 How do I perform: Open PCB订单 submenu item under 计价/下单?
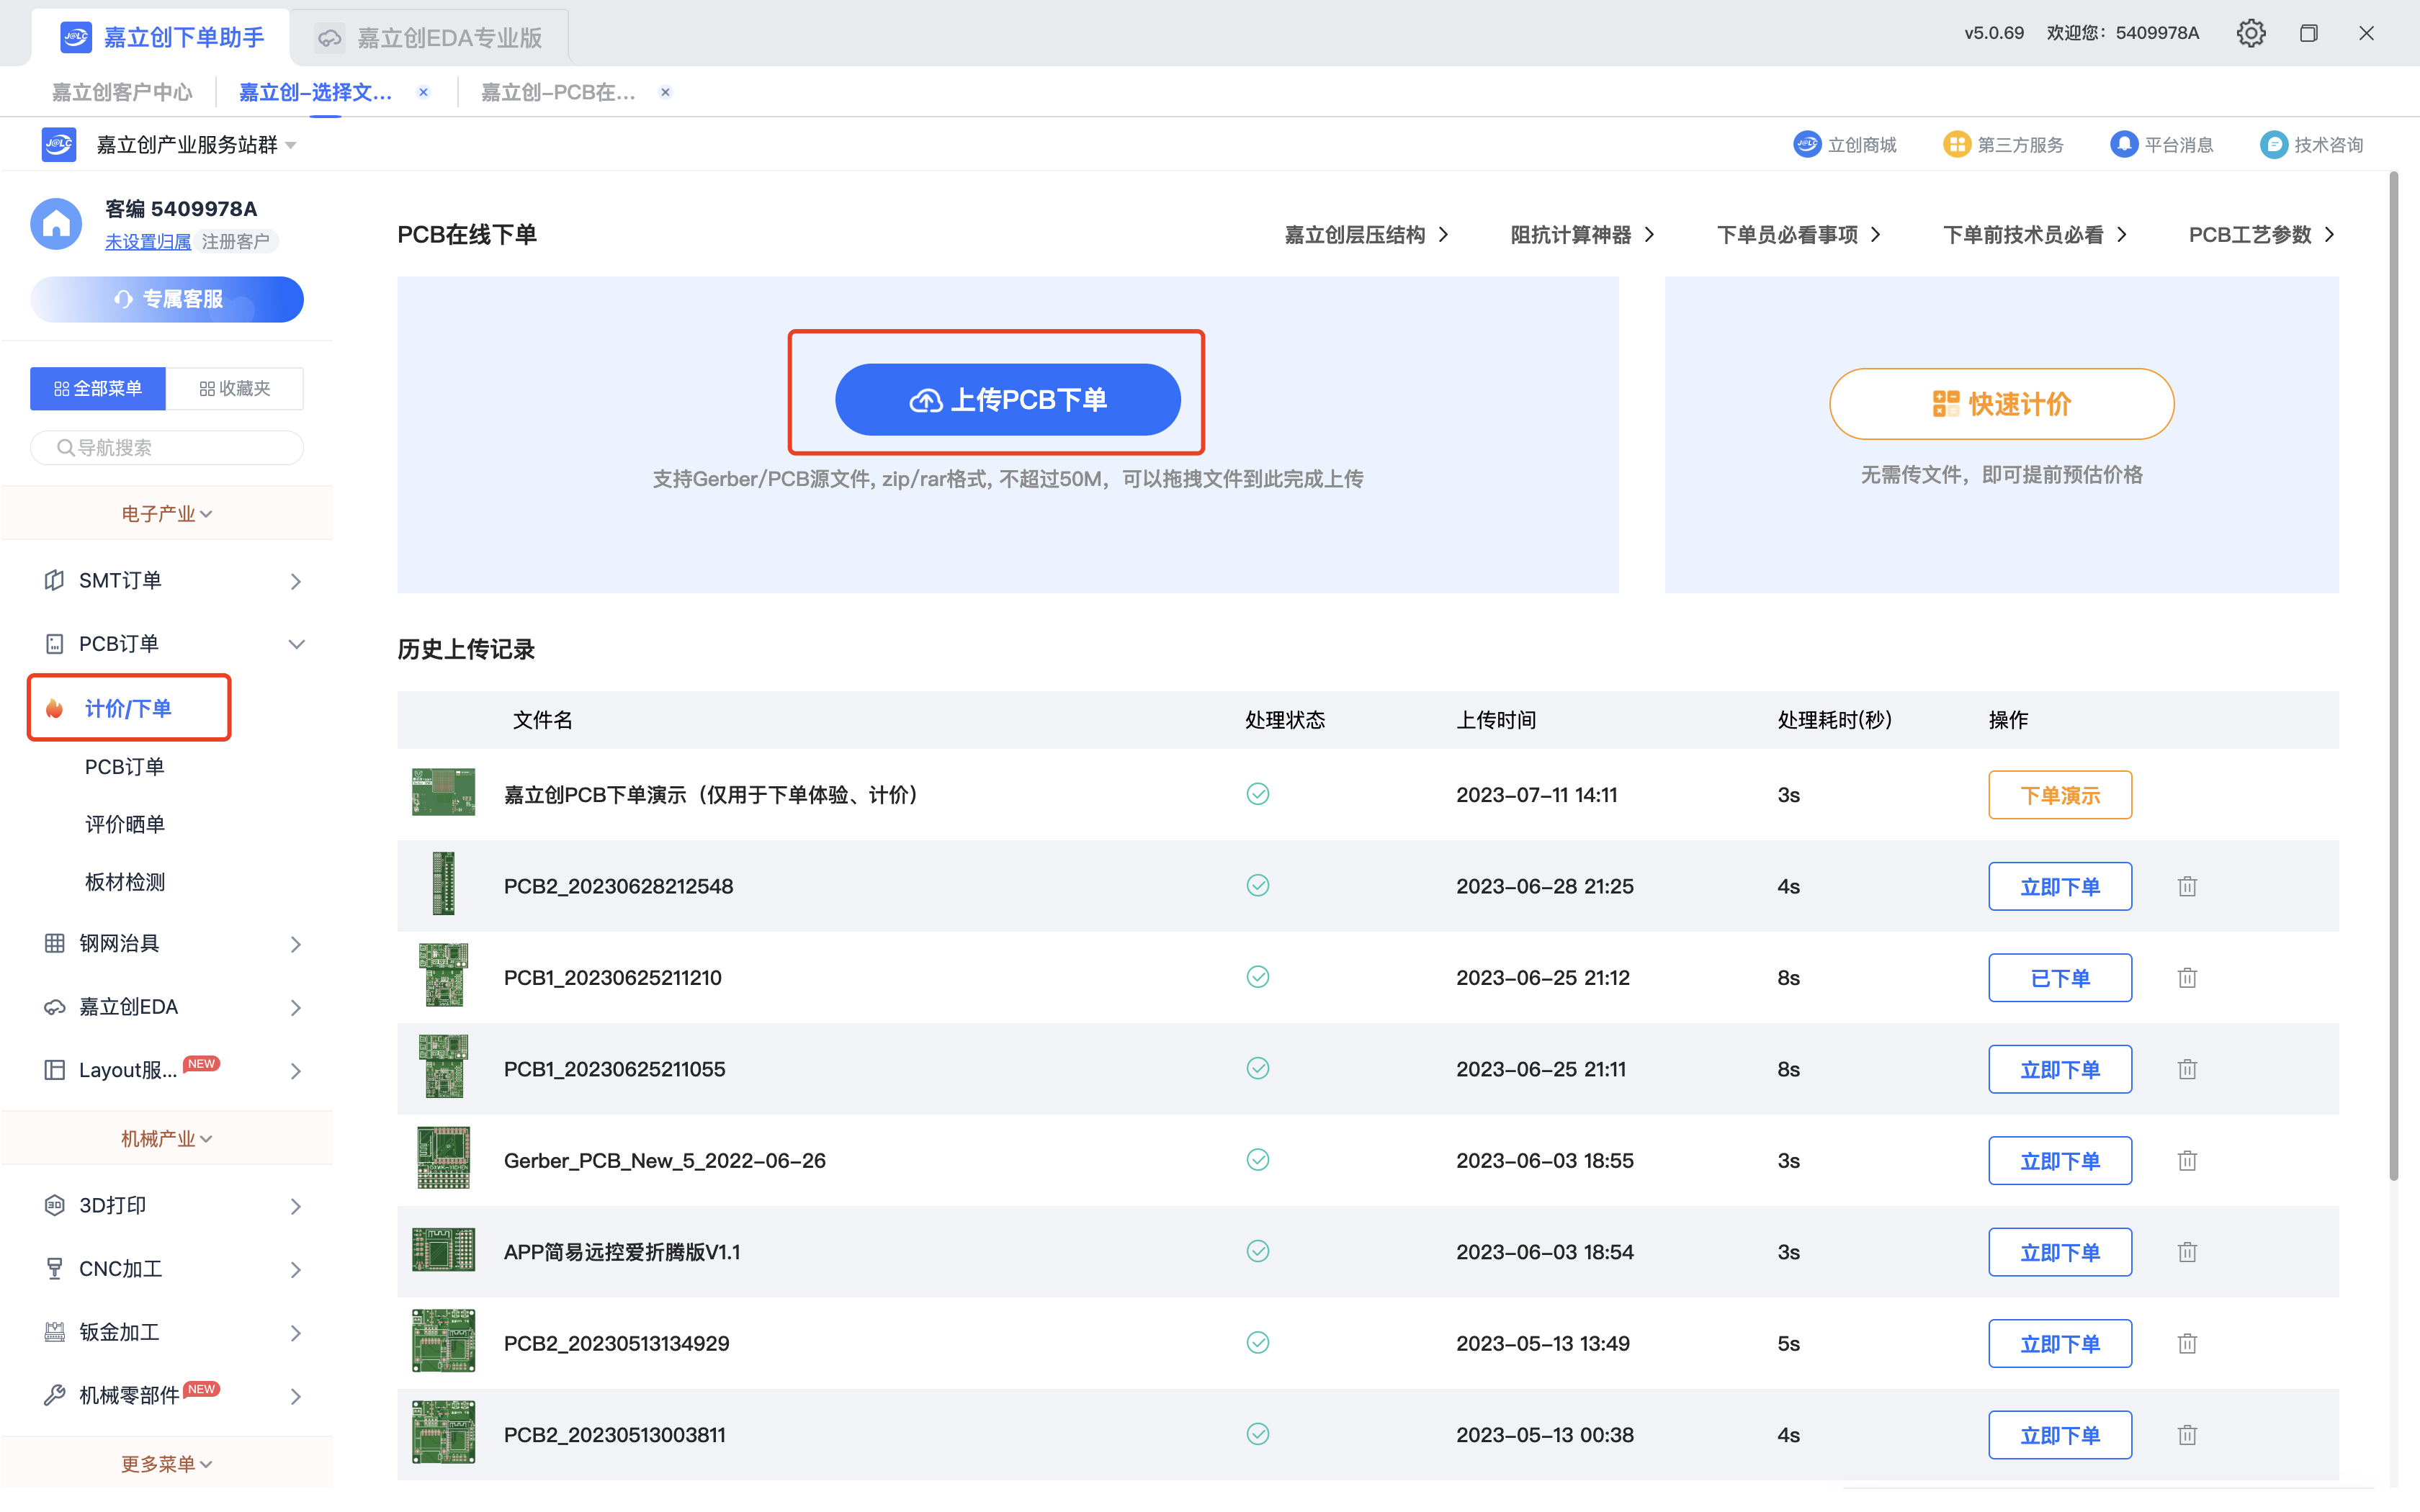[124, 767]
